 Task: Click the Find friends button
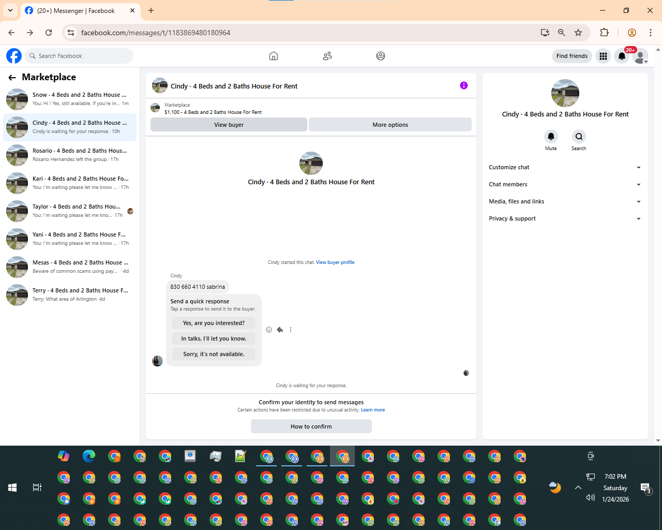[572, 56]
